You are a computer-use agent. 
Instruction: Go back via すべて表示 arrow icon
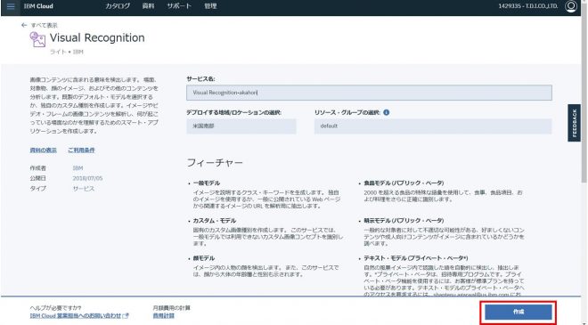[24, 25]
